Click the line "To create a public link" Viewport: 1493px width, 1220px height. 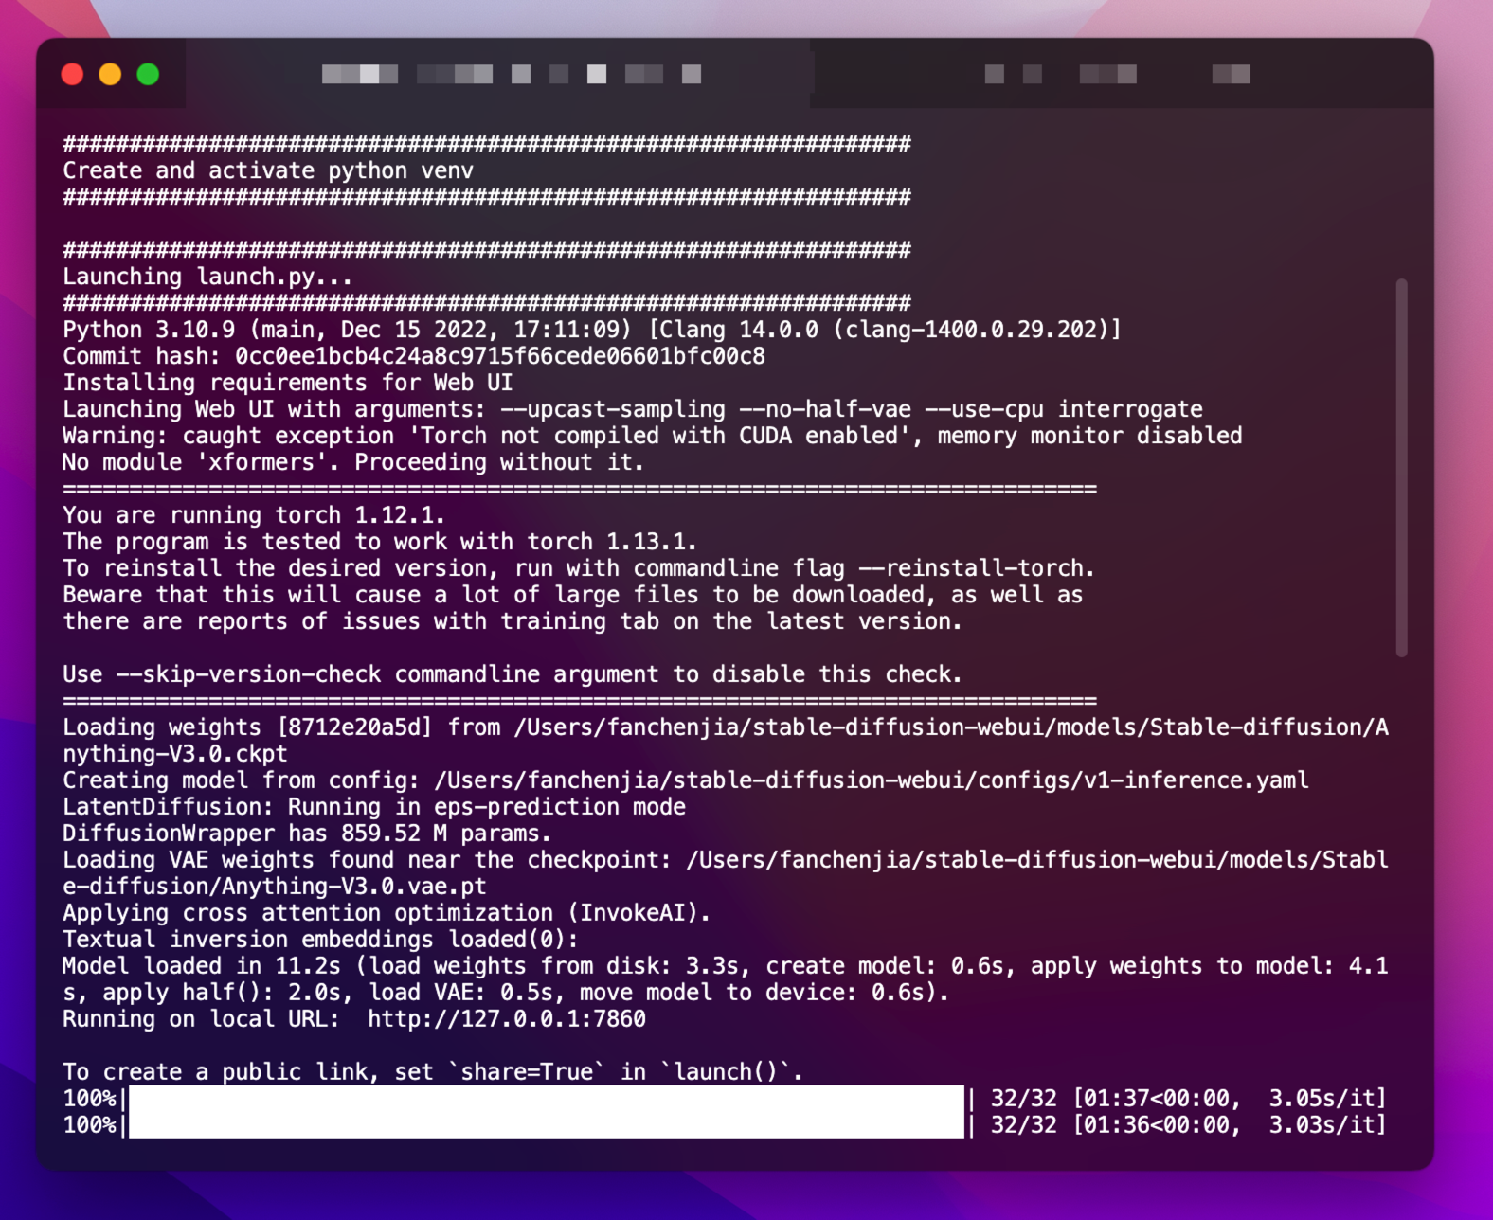[x=433, y=1072]
